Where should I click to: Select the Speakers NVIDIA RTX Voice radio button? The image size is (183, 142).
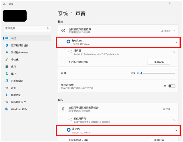pyautogui.click(x=68, y=41)
